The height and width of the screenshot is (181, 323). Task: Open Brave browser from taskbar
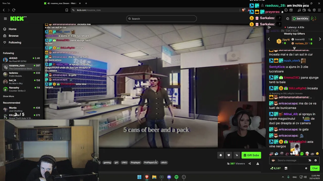[x=147, y=177]
